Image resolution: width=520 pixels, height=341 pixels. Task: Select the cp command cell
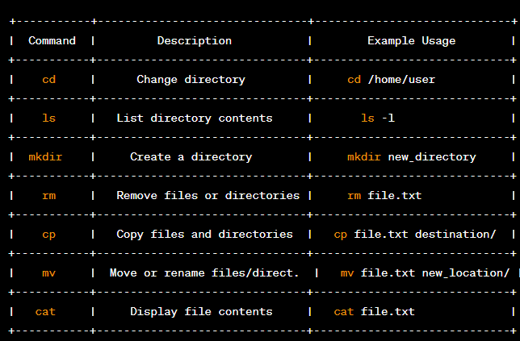tap(48, 235)
